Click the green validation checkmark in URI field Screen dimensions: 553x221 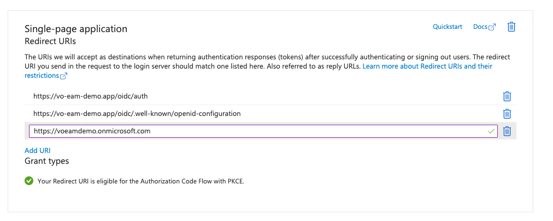pyautogui.click(x=491, y=131)
